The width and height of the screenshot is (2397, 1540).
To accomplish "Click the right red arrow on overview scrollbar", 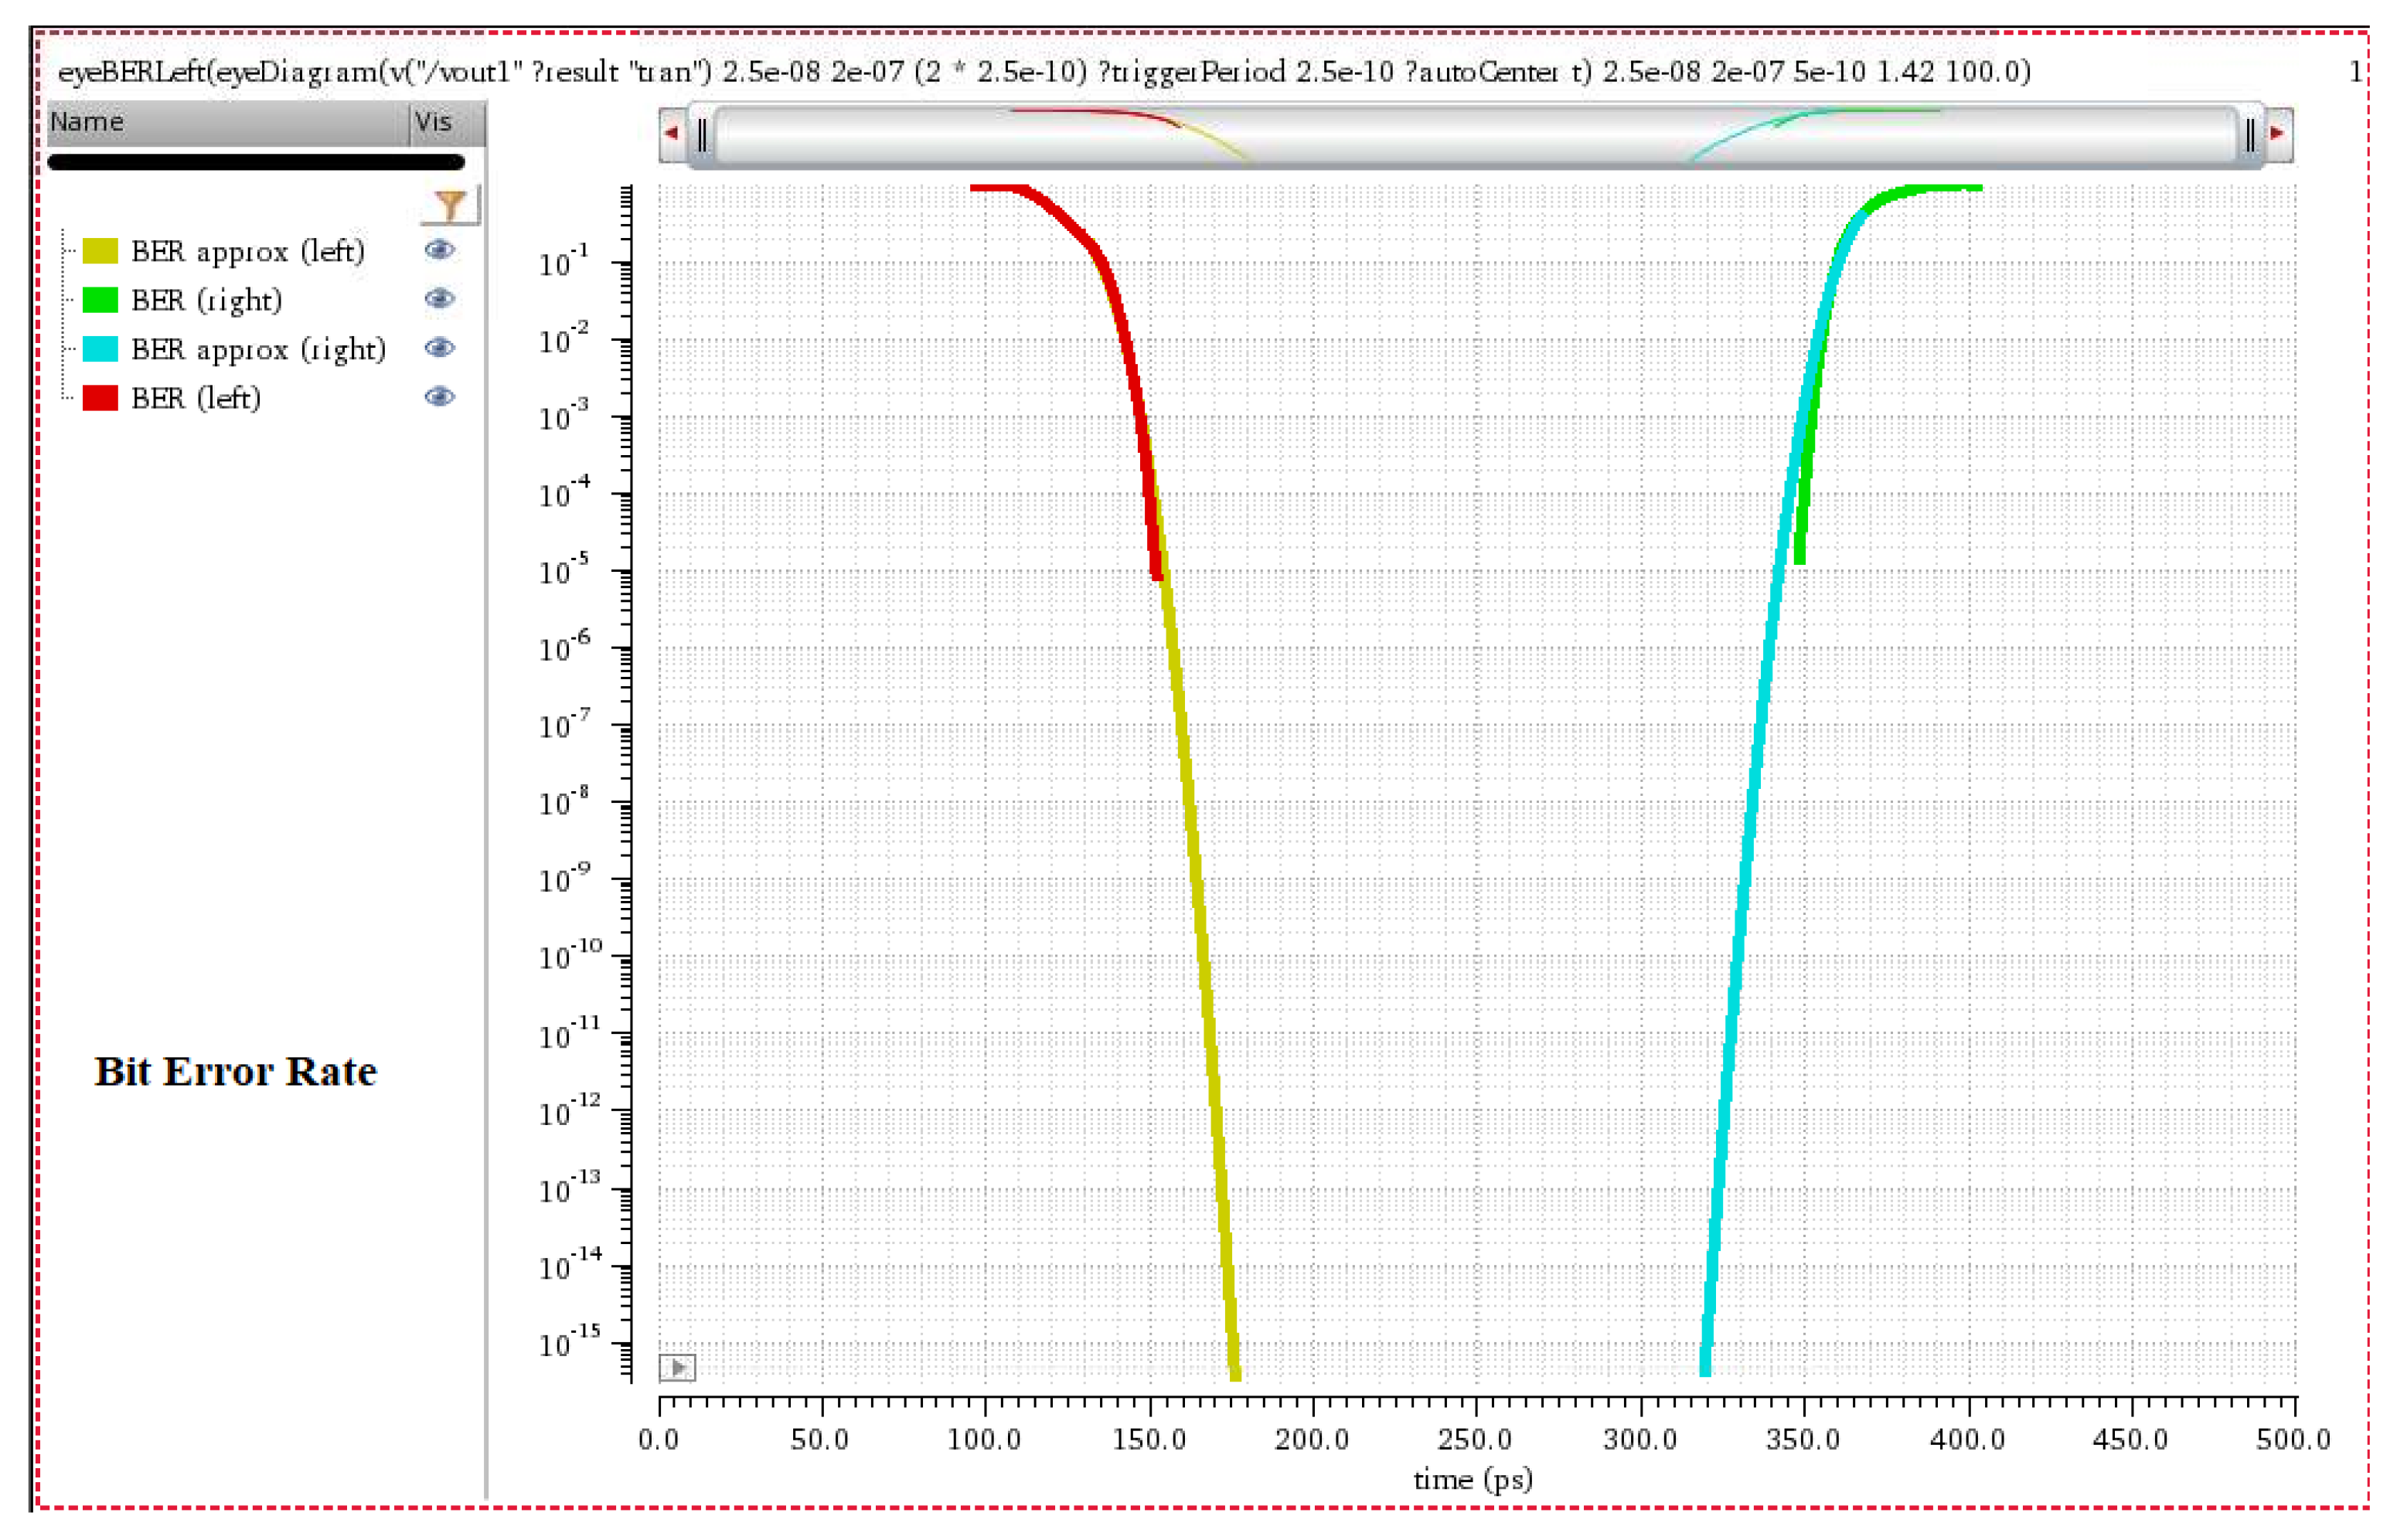I will point(2277,133).
